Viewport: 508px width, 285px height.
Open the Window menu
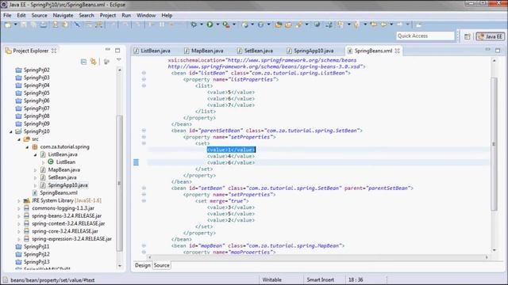pyautogui.click(x=146, y=15)
